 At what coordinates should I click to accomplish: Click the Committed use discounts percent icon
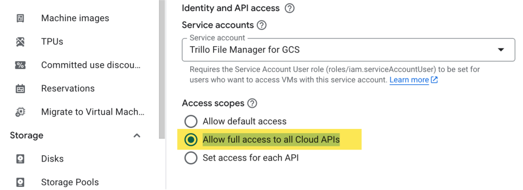pyautogui.click(x=21, y=65)
